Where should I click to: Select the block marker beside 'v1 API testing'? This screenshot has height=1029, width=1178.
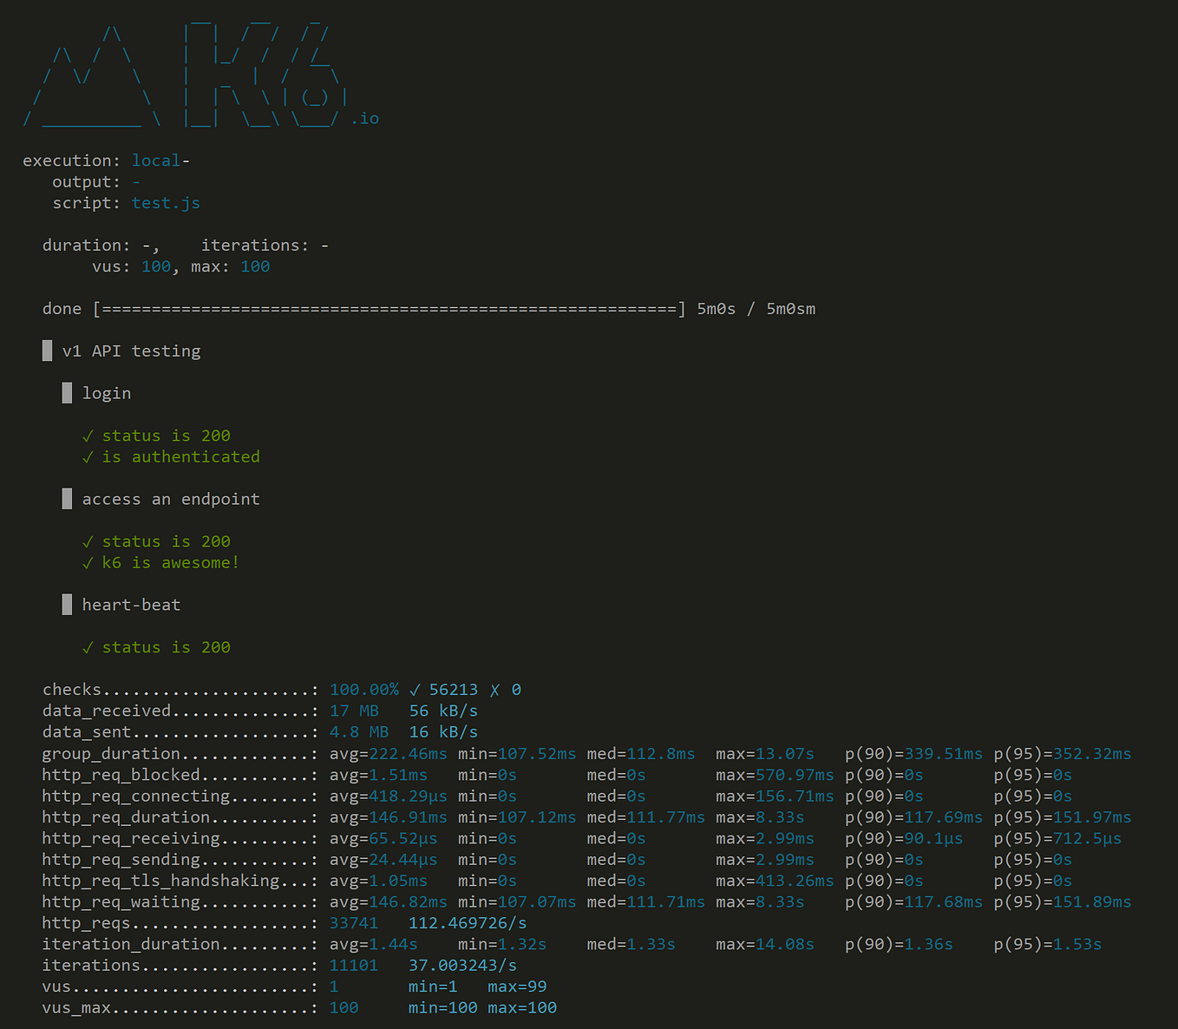tap(47, 350)
